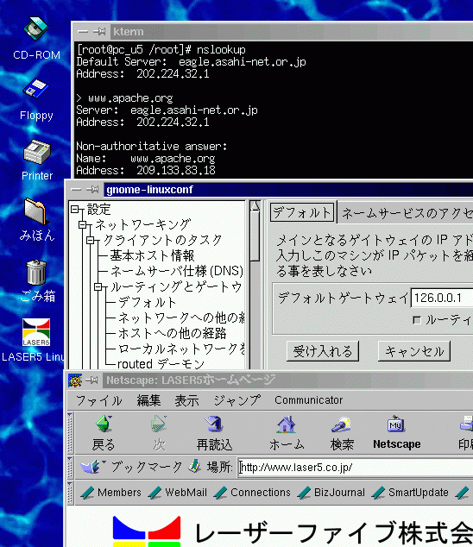Open the CD-ROM desktop icon
This screenshot has height=547, width=473.
(36, 28)
